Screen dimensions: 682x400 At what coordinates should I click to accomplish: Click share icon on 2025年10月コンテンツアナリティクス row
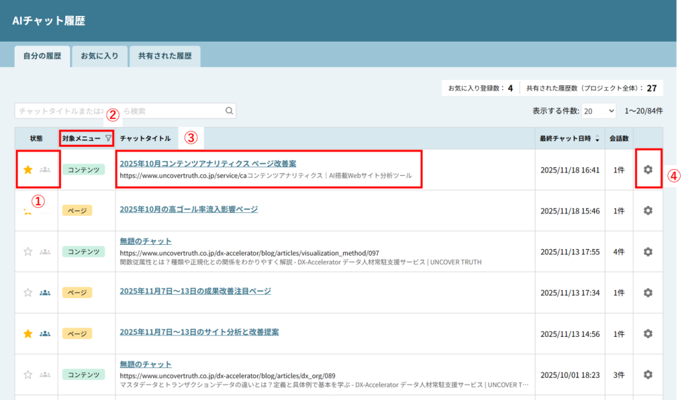point(45,170)
